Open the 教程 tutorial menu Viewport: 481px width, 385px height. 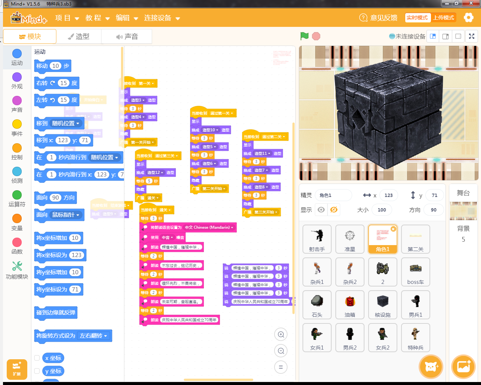pyautogui.click(x=97, y=18)
